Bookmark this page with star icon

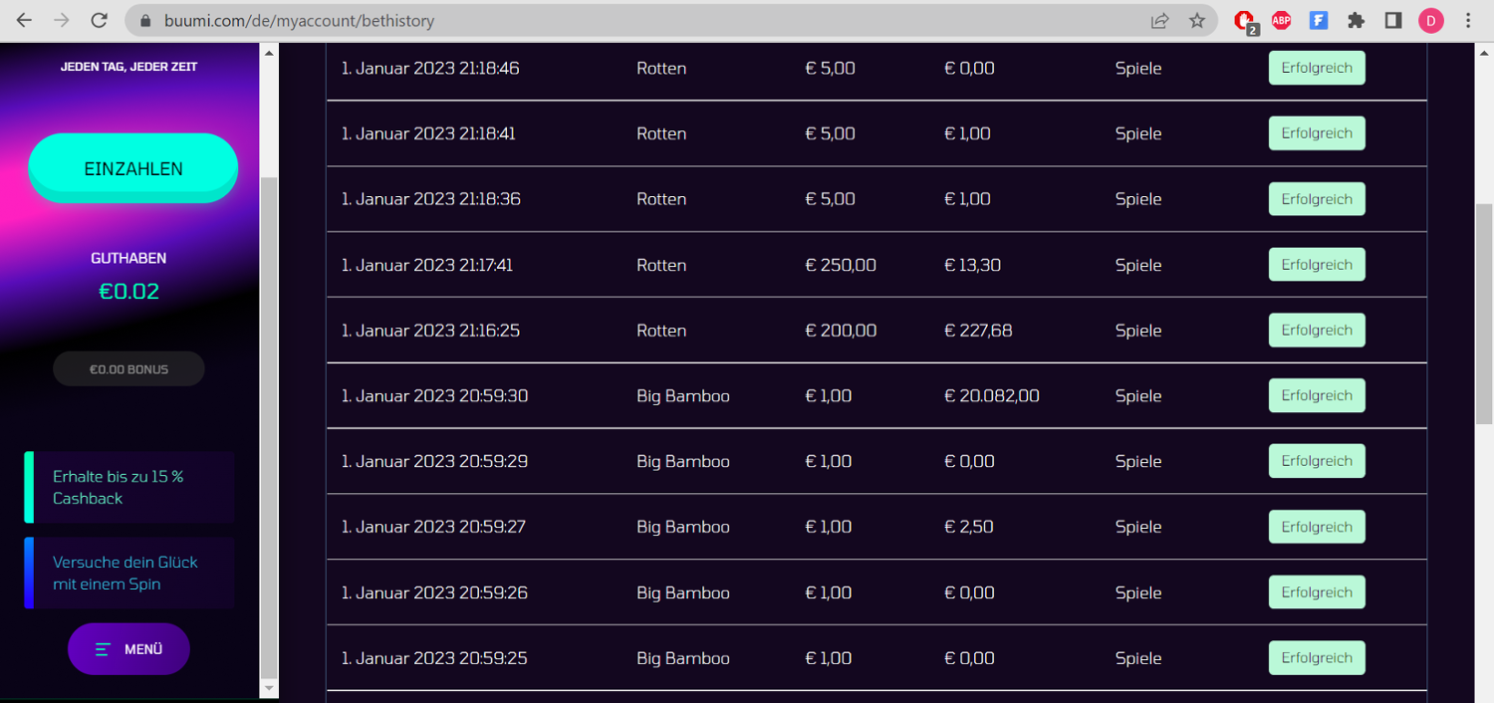coord(1197,20)
